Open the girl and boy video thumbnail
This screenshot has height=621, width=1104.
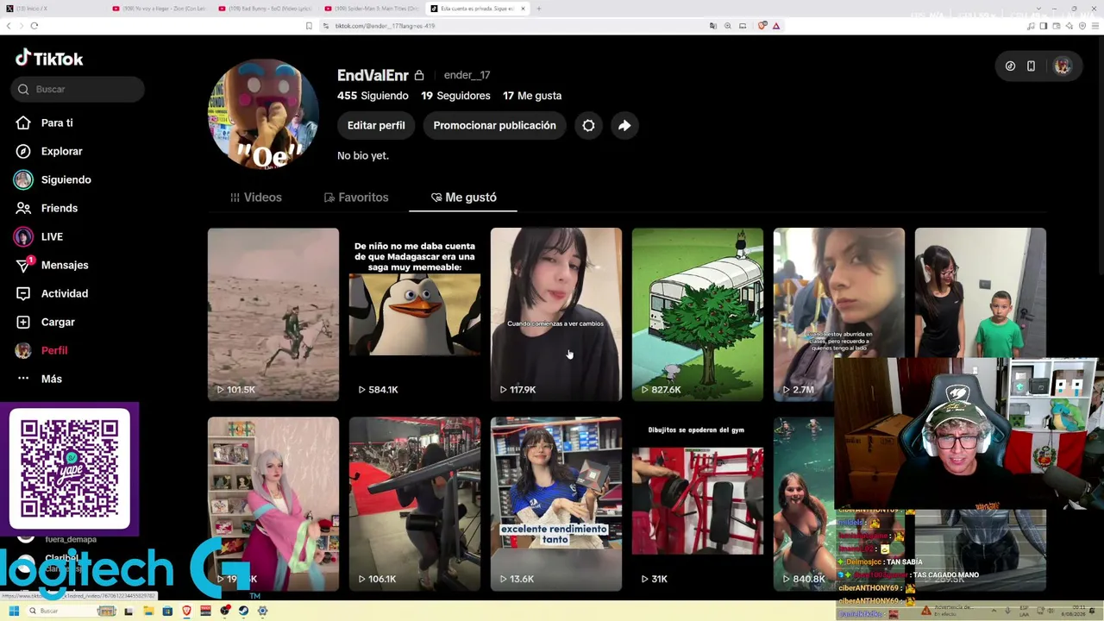[981, 293]
